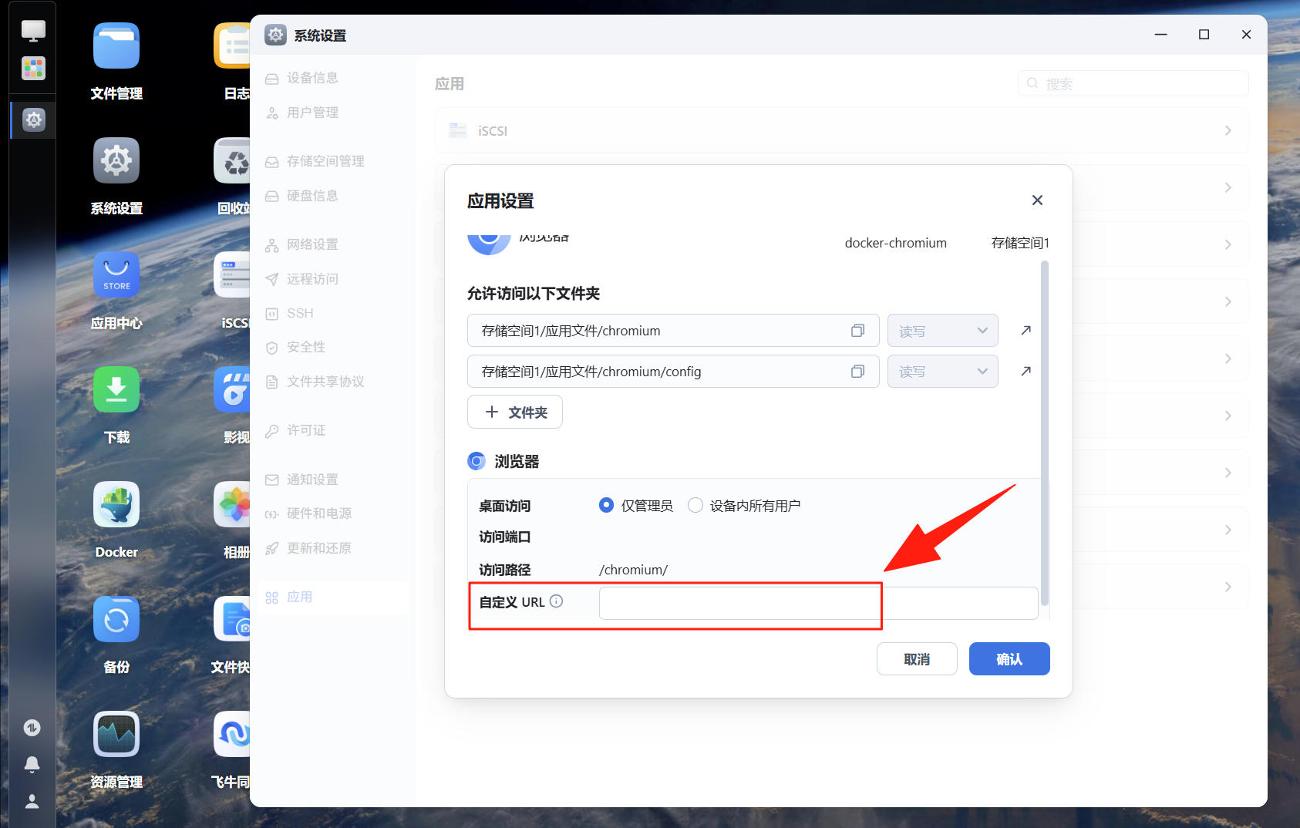This screenshot has height=828, width=1300.
Task: Click the Chromium icon beside 浏览器 heading
Action: pos(477,461)
